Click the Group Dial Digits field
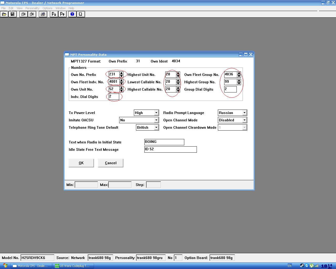 (x=230, y=89)
